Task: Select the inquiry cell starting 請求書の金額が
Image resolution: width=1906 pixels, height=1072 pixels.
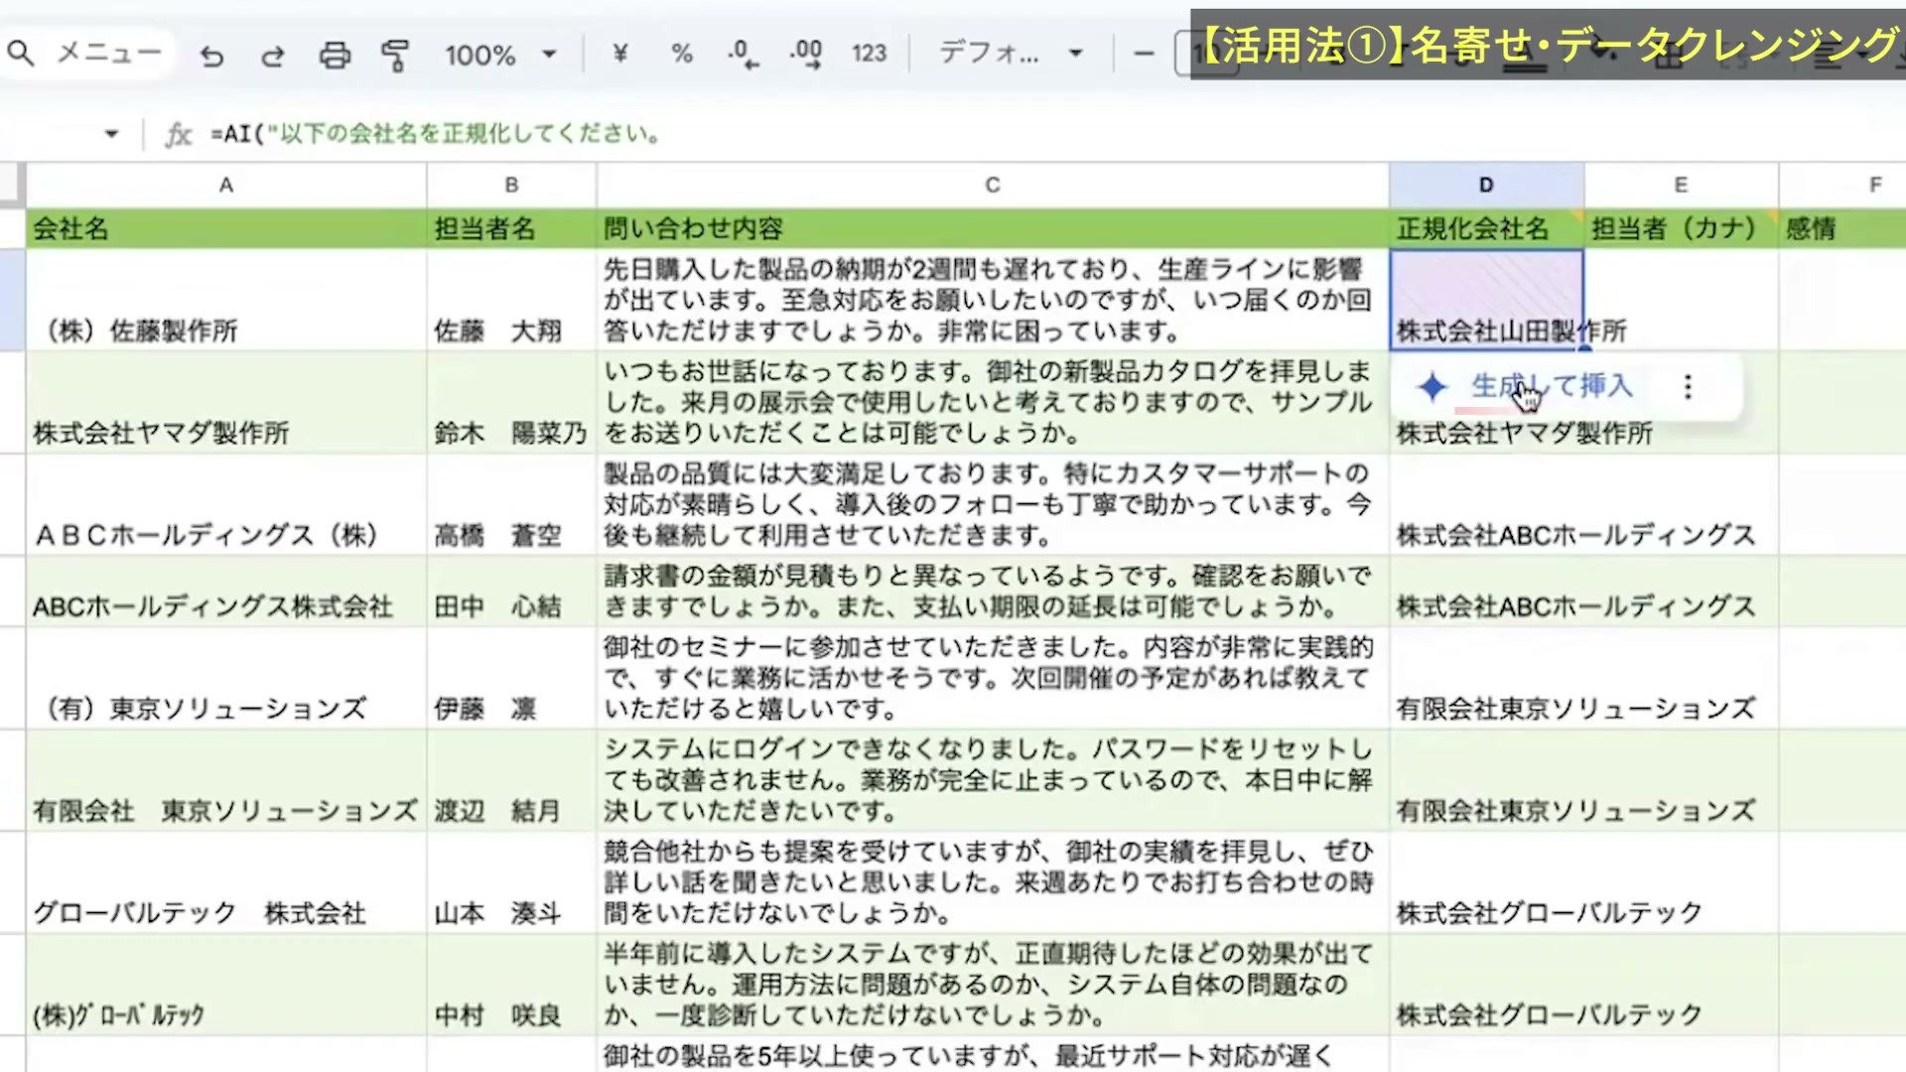Action: 993,592
